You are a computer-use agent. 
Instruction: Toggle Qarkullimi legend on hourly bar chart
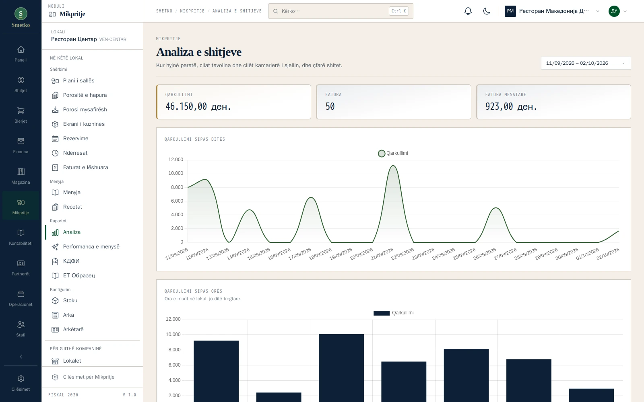click(393, 313)
